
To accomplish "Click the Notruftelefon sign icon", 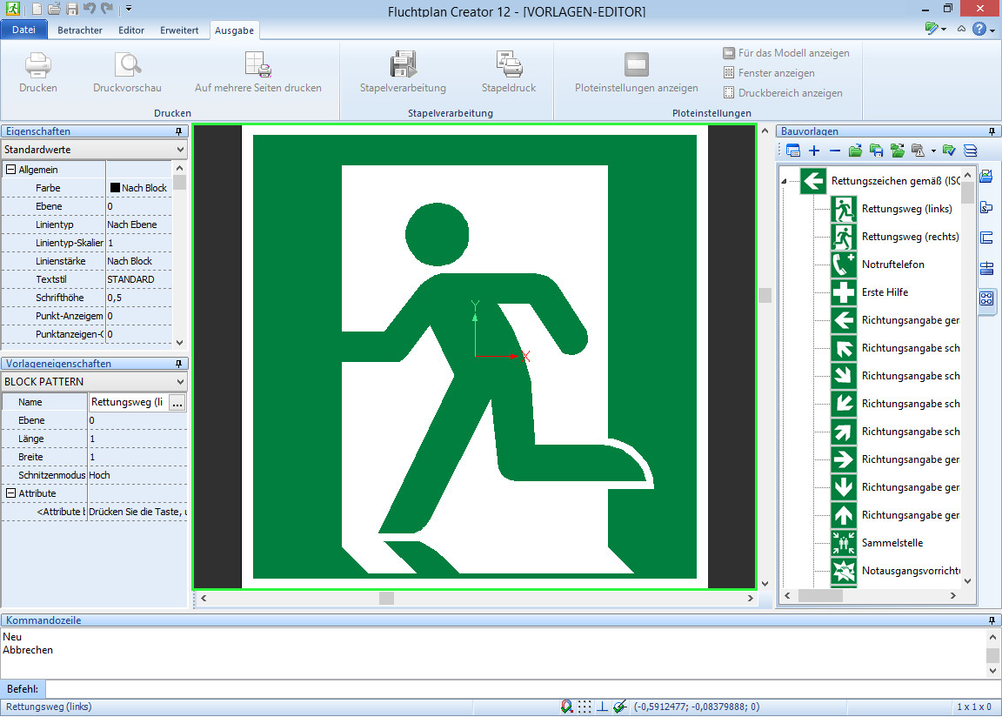I will tap(844, 265).
